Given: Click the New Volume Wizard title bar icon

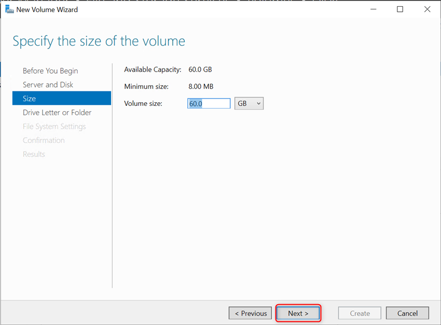Looking at the screenshot, I should 9,9.
